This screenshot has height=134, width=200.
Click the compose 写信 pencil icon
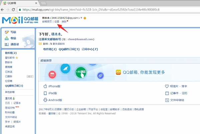click(7, 32)
